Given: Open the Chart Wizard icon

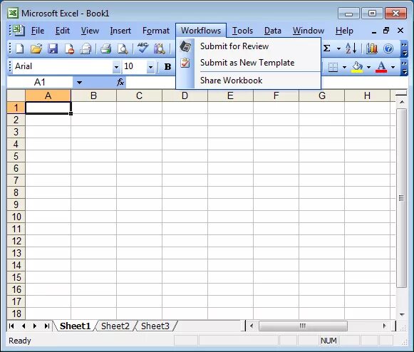Looking at the screenshot, I should click(372, 48).
